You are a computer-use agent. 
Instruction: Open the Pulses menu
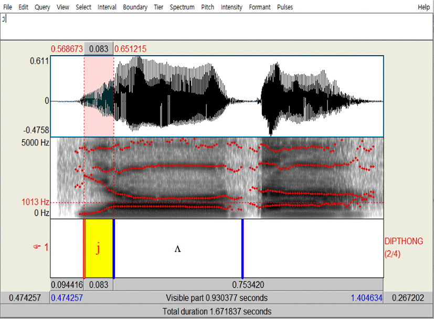[x=285, y=7]
